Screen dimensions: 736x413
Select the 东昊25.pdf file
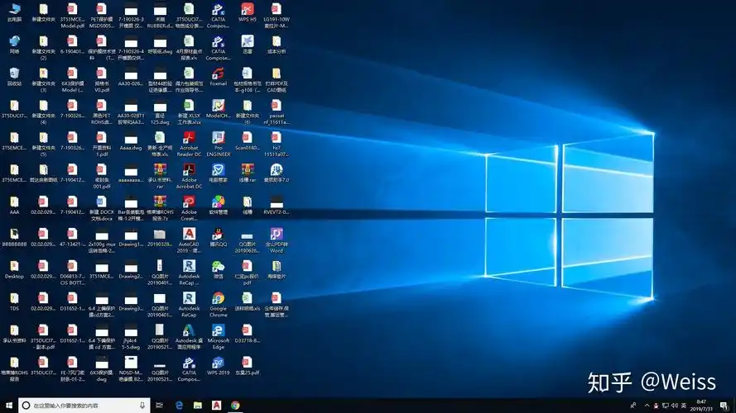247,363
